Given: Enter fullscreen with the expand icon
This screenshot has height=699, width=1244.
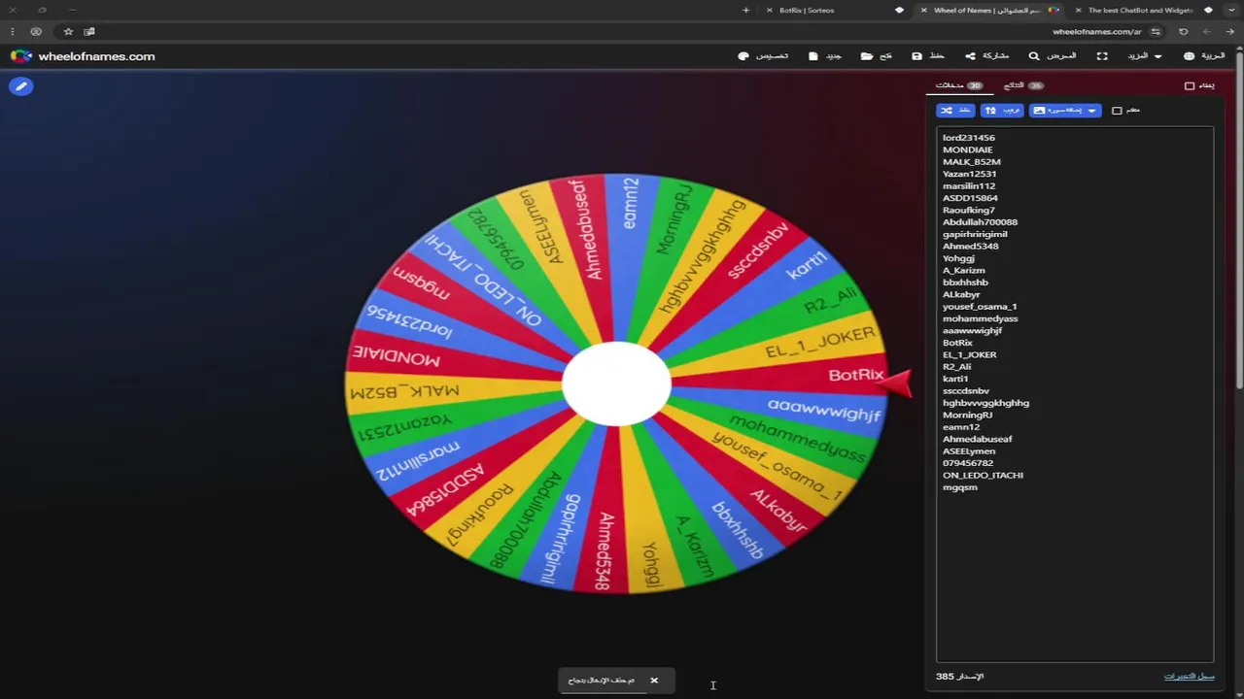Looking at the screenshot, I should [1102, 56].
